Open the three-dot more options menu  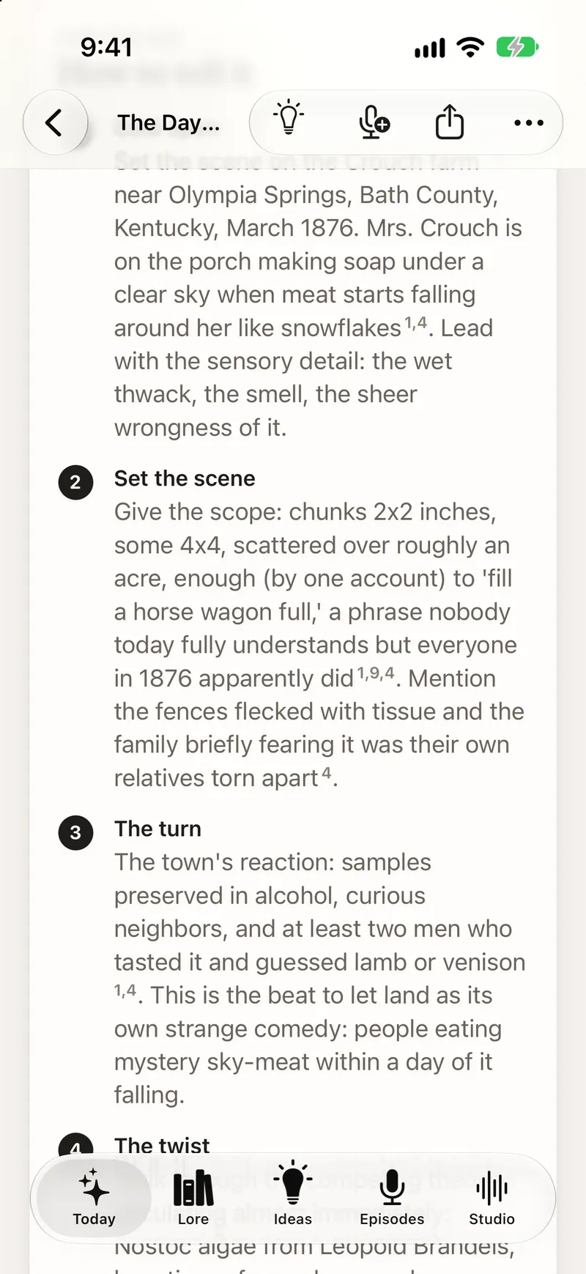pos(529,123)
